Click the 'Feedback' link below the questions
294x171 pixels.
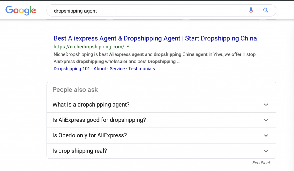pos(261,163)
